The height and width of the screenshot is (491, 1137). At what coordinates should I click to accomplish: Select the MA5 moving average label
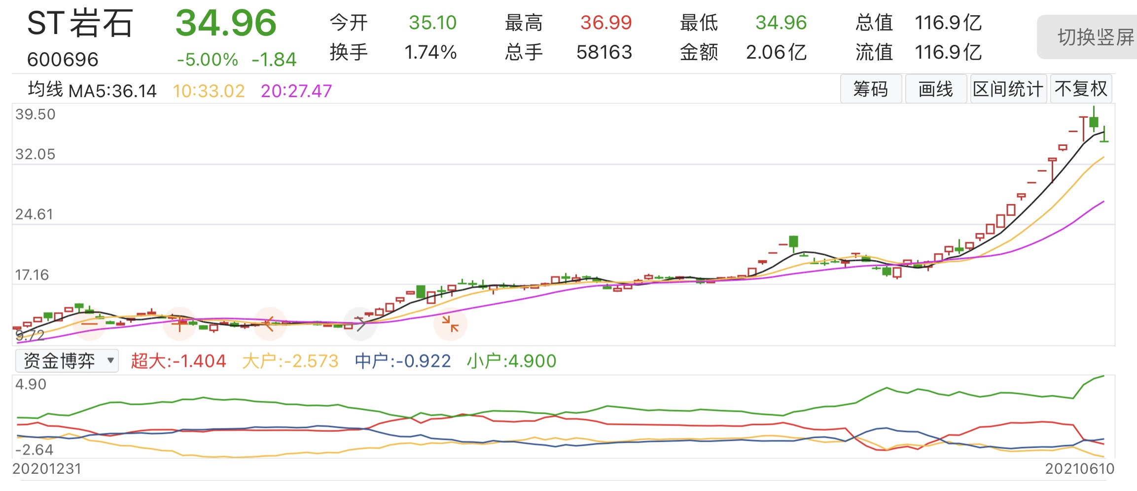click(112, 91)
